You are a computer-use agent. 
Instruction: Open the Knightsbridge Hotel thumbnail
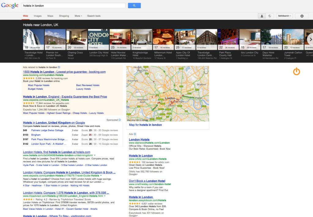coord(142,39)
